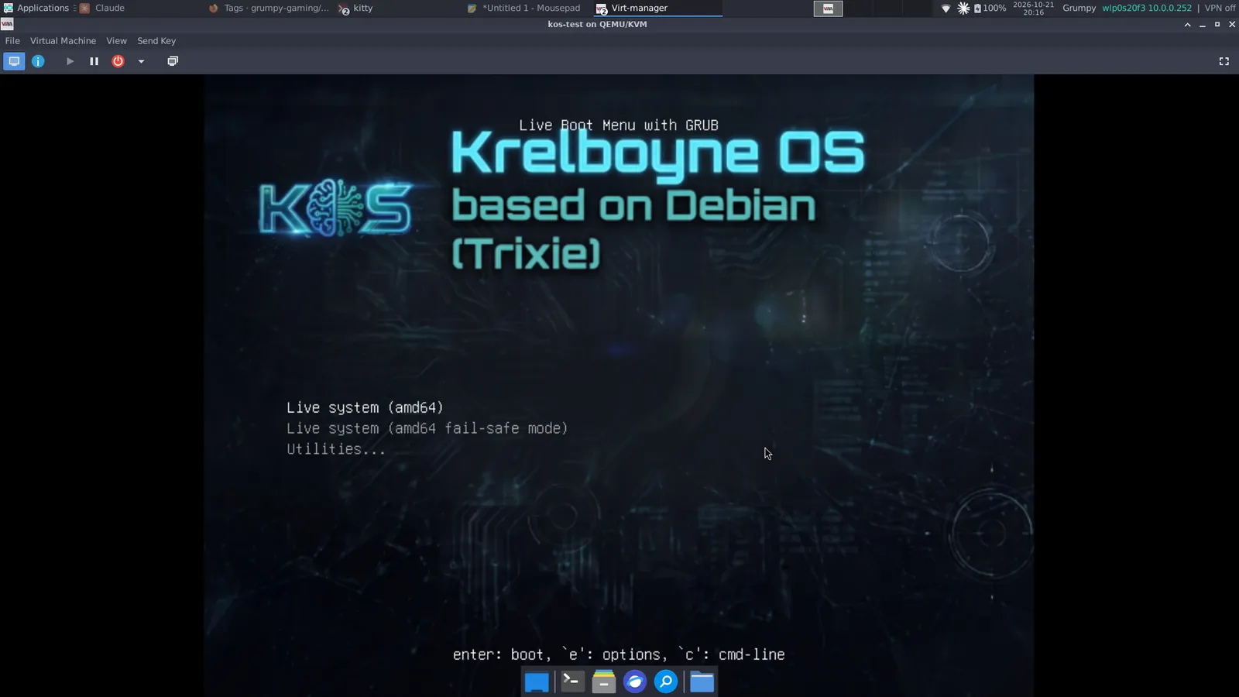Open the home folder dock icon
1239x697 pixels.
tap(702, 682)
